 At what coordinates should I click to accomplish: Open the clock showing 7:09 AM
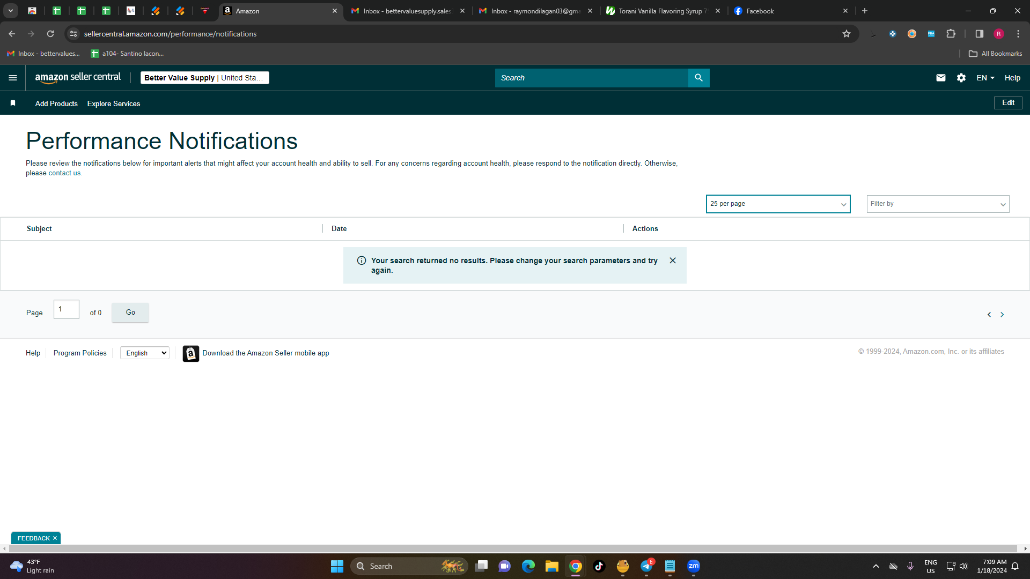pos(991,566)
